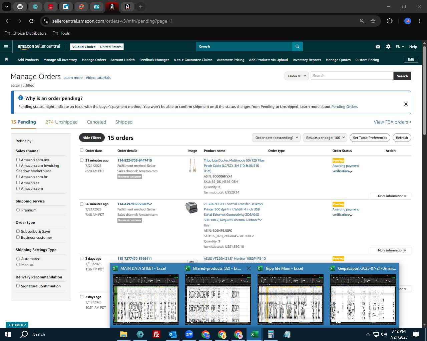Image resolution: width=427 pixels, height=341 pixels.
Task: Click the teal search magnifier button
Action: click(x=297, y=47)
